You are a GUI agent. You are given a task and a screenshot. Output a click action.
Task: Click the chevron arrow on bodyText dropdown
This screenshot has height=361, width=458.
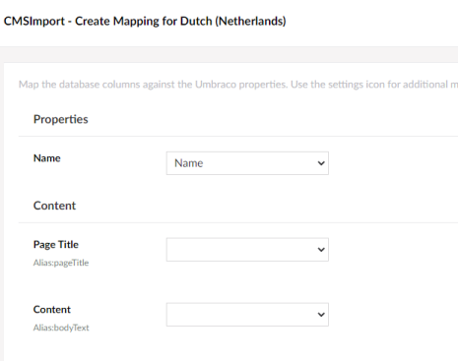(x=321, y=315)
